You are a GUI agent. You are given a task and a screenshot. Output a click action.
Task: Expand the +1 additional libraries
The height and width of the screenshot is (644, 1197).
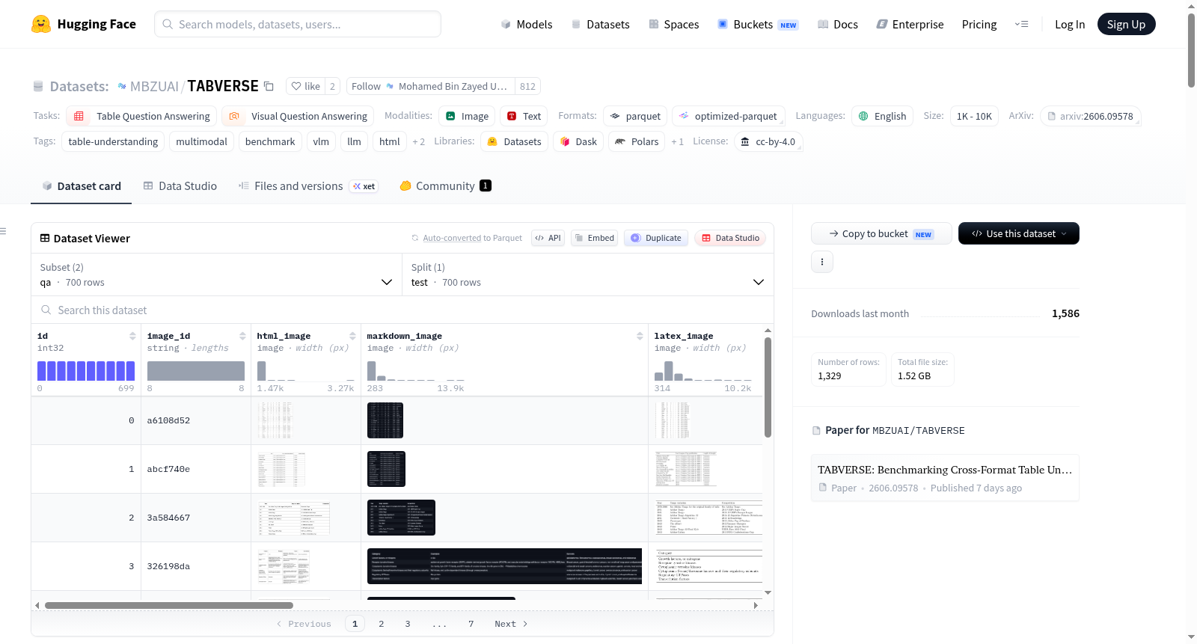pos(677,141)
